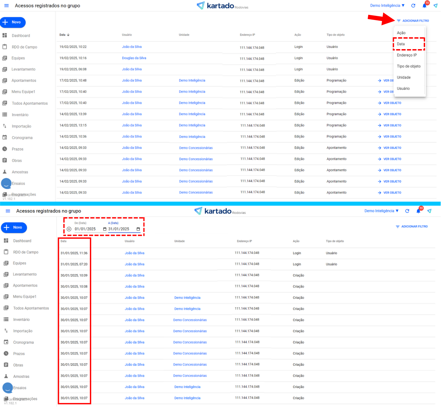Open calendar picker in the 'De (Data)' field
Image resolution: width=441 pixels, height=407 pixels.
coord(105,229)
